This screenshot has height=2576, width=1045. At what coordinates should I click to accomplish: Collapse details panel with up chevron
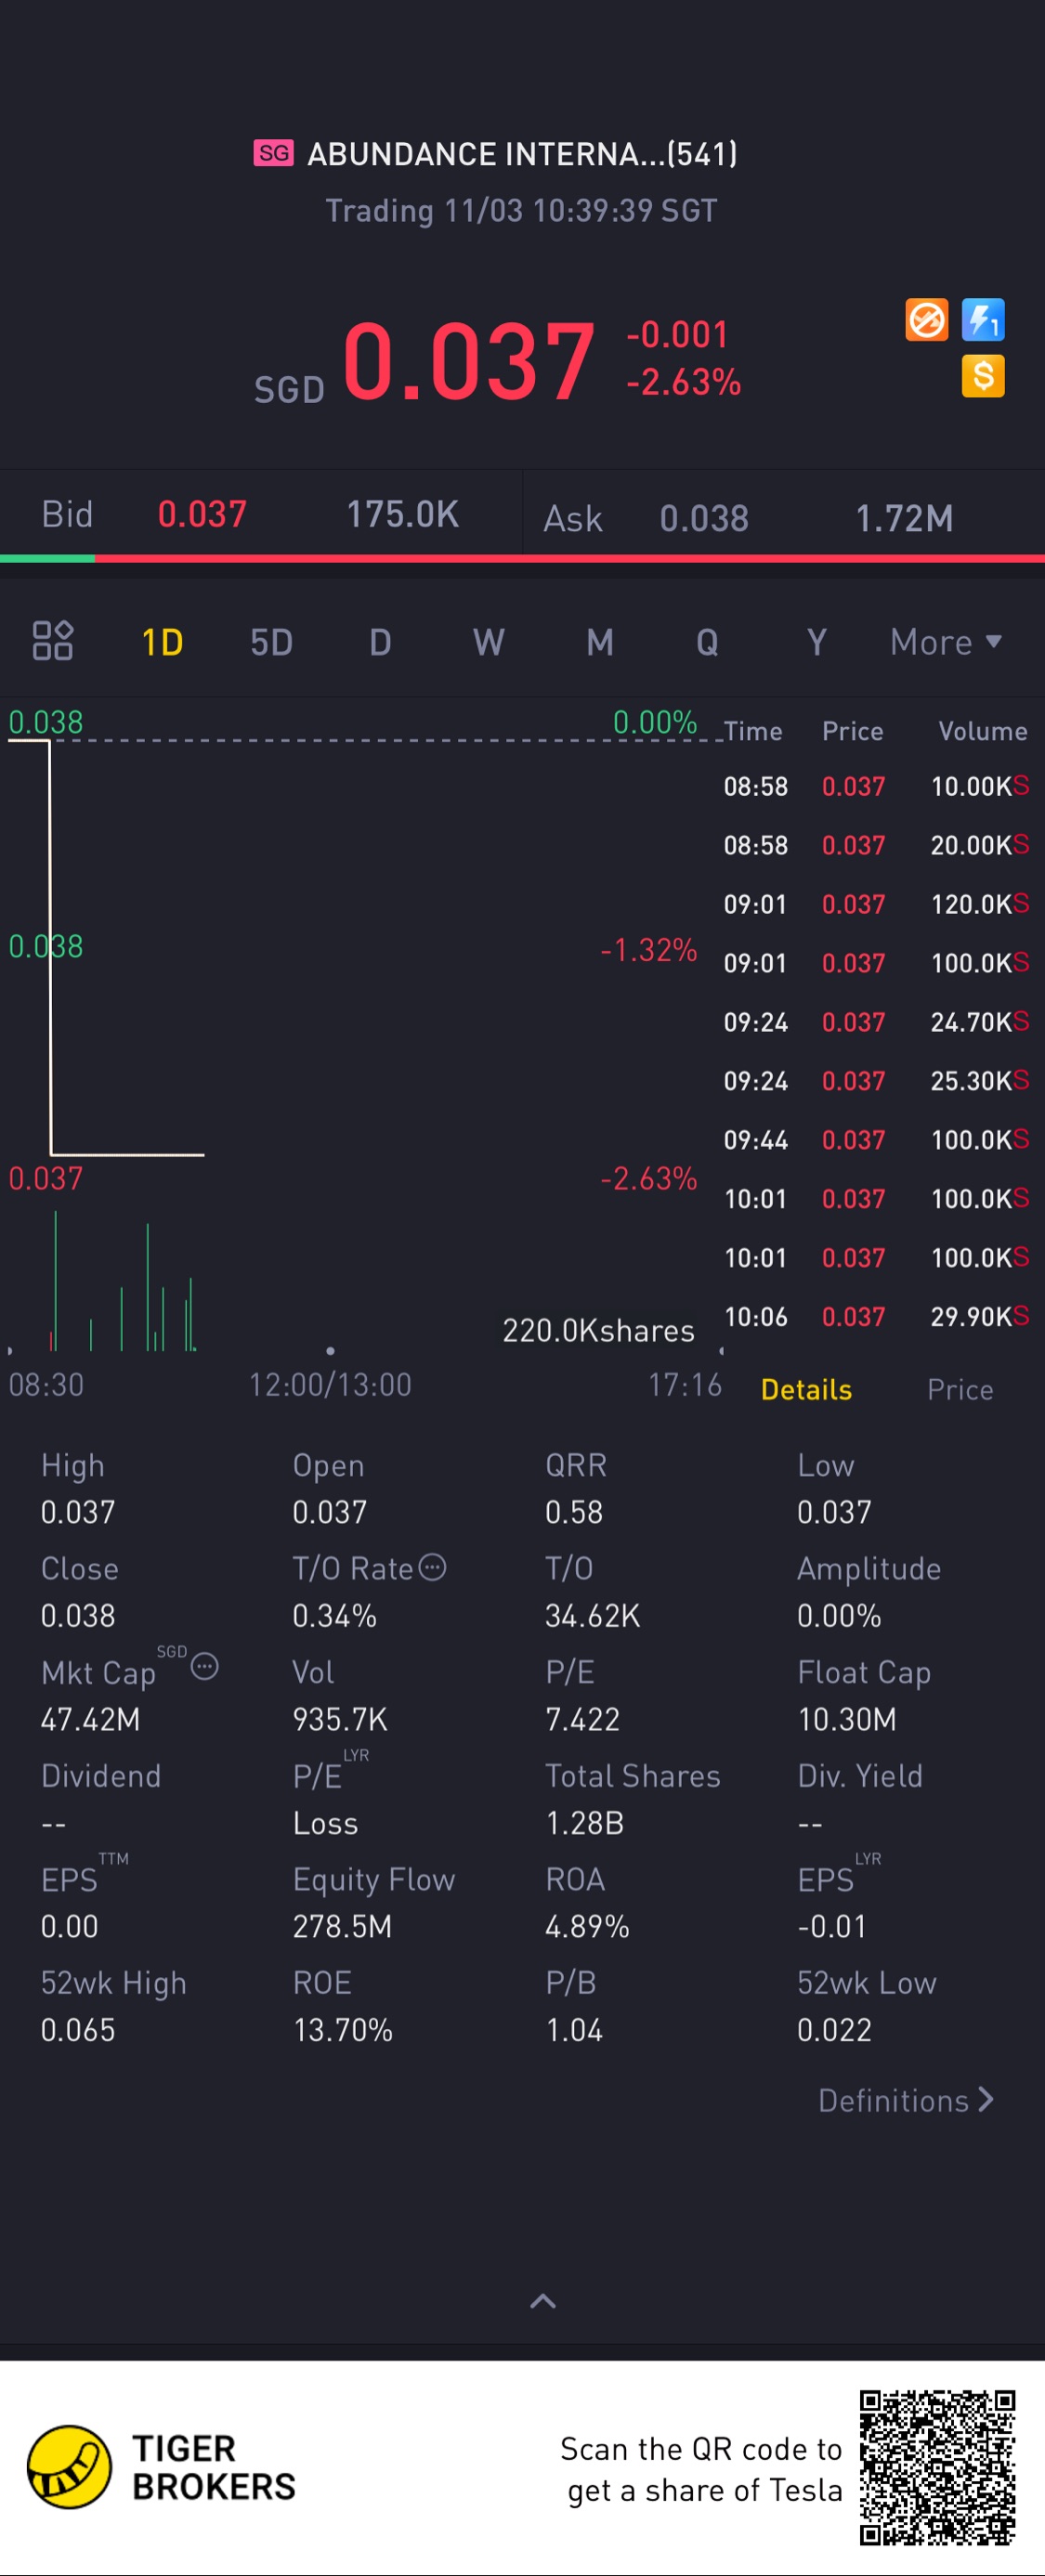(x=543, y=2301)
